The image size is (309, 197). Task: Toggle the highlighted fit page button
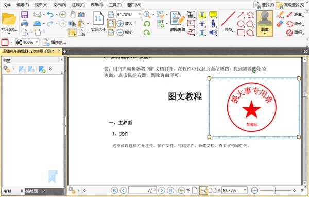(x=111, y=24)
